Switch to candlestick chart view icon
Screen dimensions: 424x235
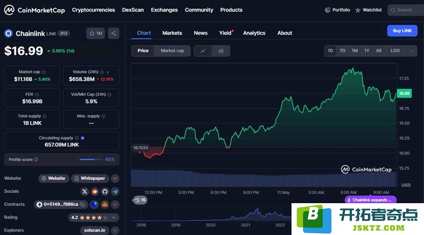tap(221, 50)
